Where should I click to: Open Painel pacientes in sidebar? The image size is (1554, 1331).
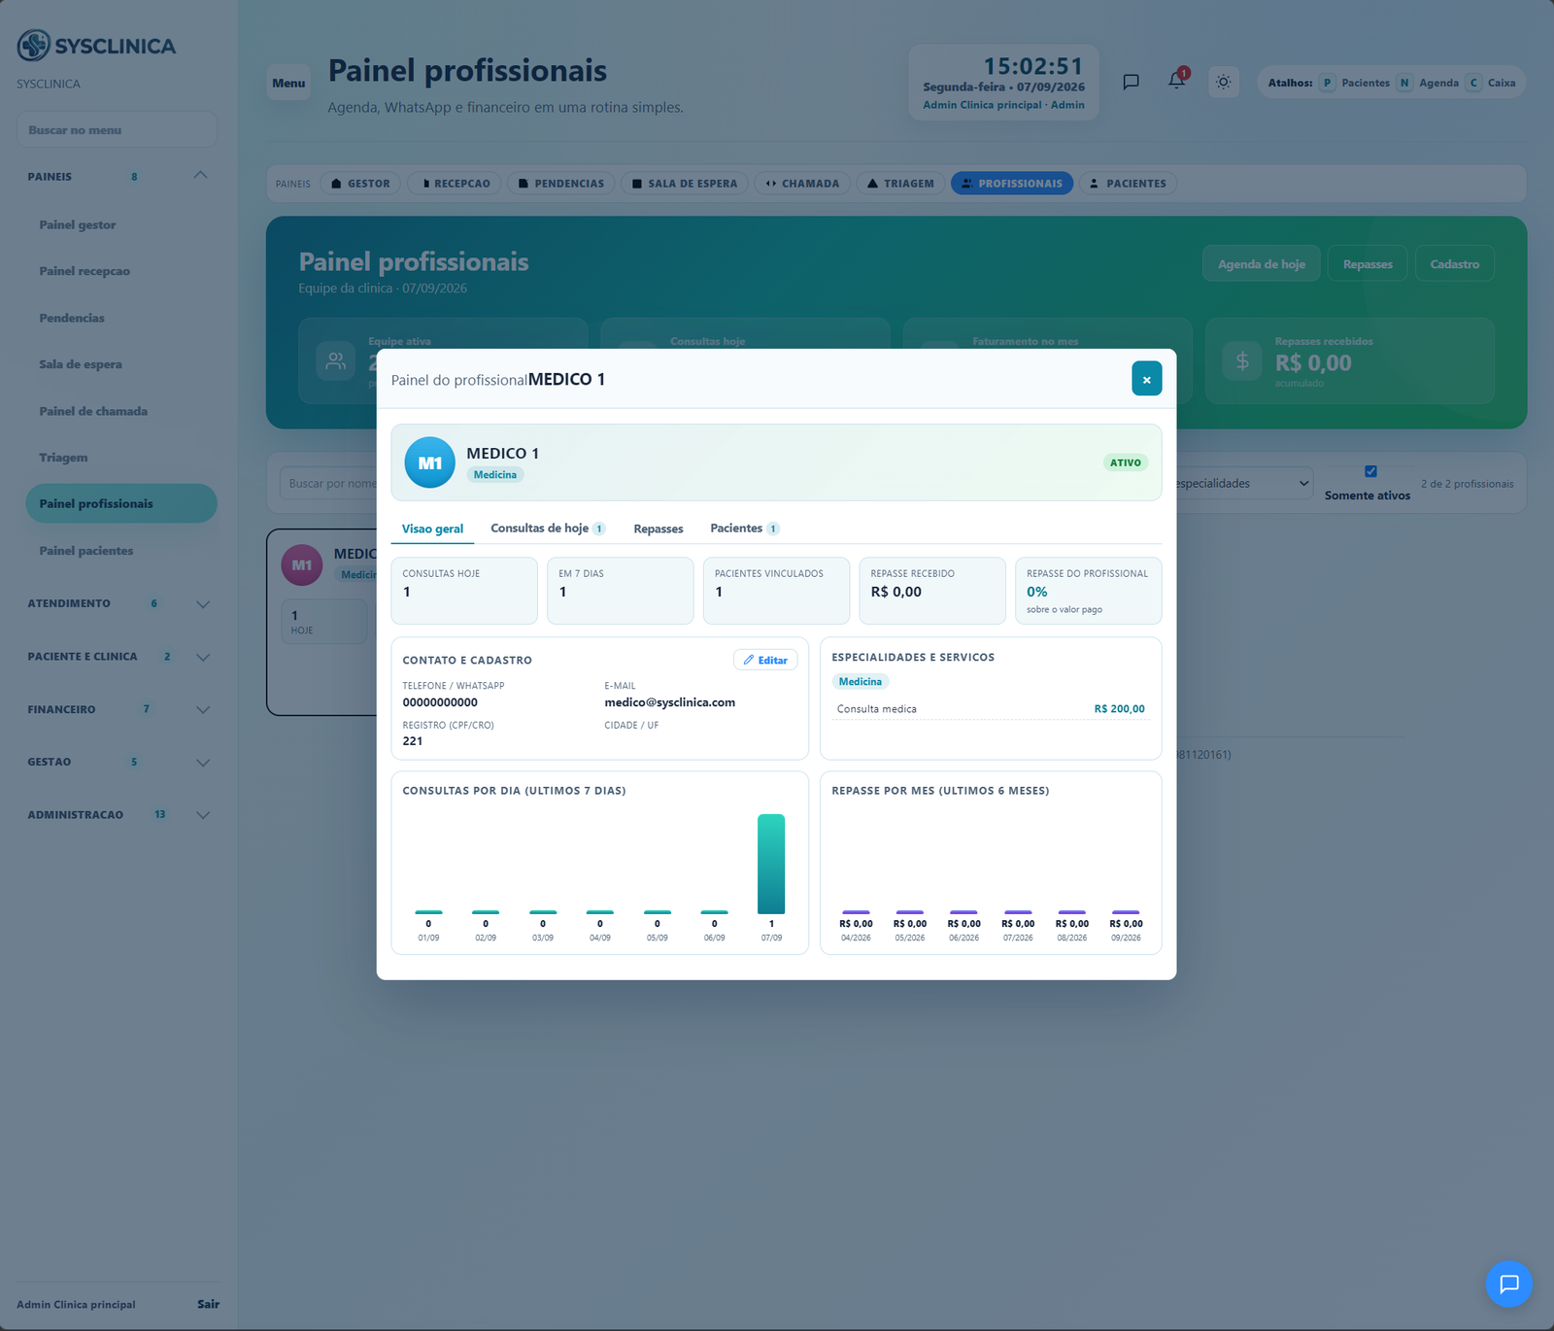coord(121,551)
